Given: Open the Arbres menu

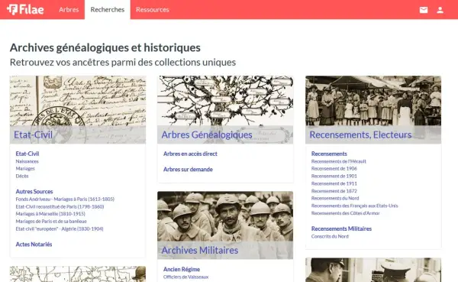Looking at the screenshot, I should pyautogui.click(x=69, y=10).
